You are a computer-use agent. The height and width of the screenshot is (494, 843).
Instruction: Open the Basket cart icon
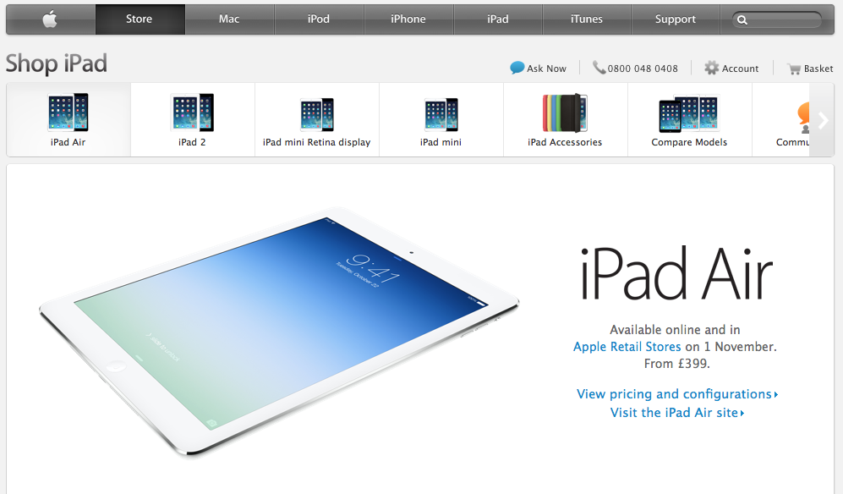point(794,69)
